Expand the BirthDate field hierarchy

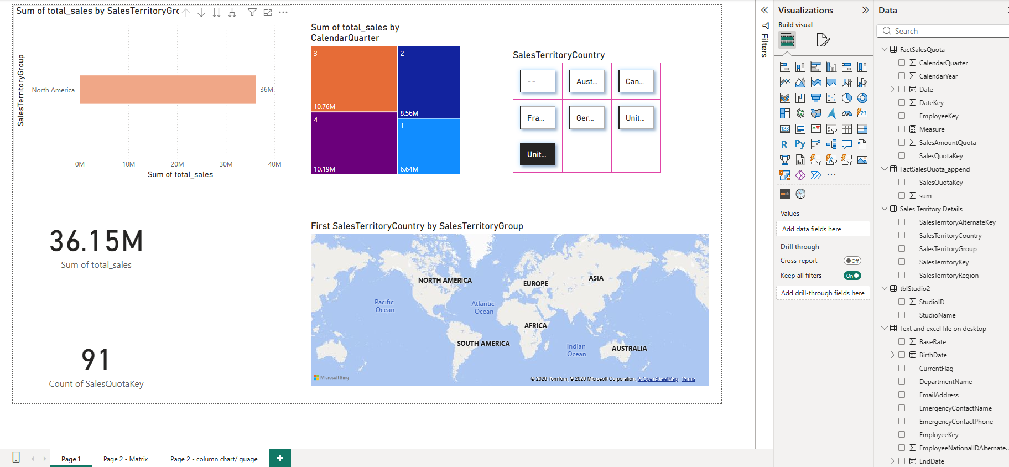(x=892, y=355)
